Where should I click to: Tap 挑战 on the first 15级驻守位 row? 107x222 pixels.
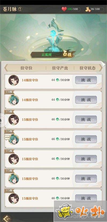[86, 119]
